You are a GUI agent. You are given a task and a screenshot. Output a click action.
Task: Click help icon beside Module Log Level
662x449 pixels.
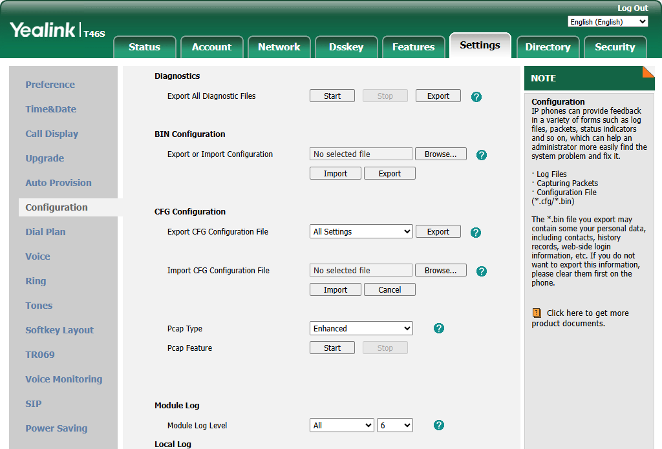[x=439, y=425]
